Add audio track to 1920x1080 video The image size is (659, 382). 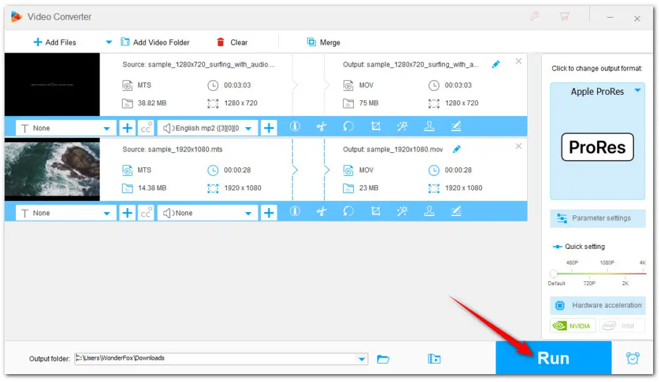pos(269,213)
